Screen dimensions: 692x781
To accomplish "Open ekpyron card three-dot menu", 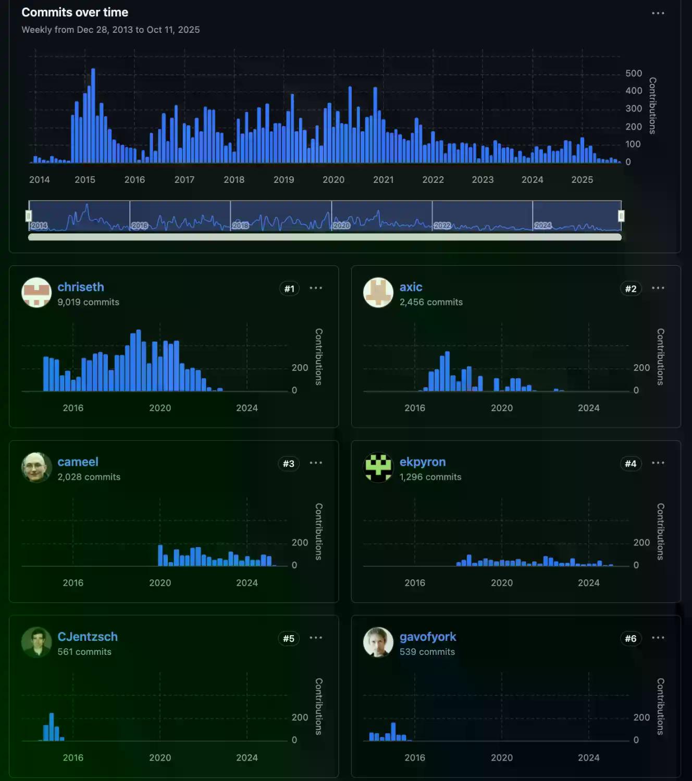I will point(658,463).
